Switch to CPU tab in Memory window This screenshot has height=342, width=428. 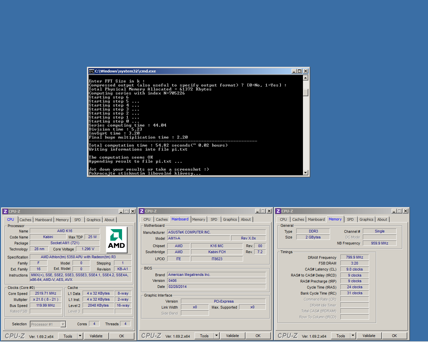click(284, 219)
